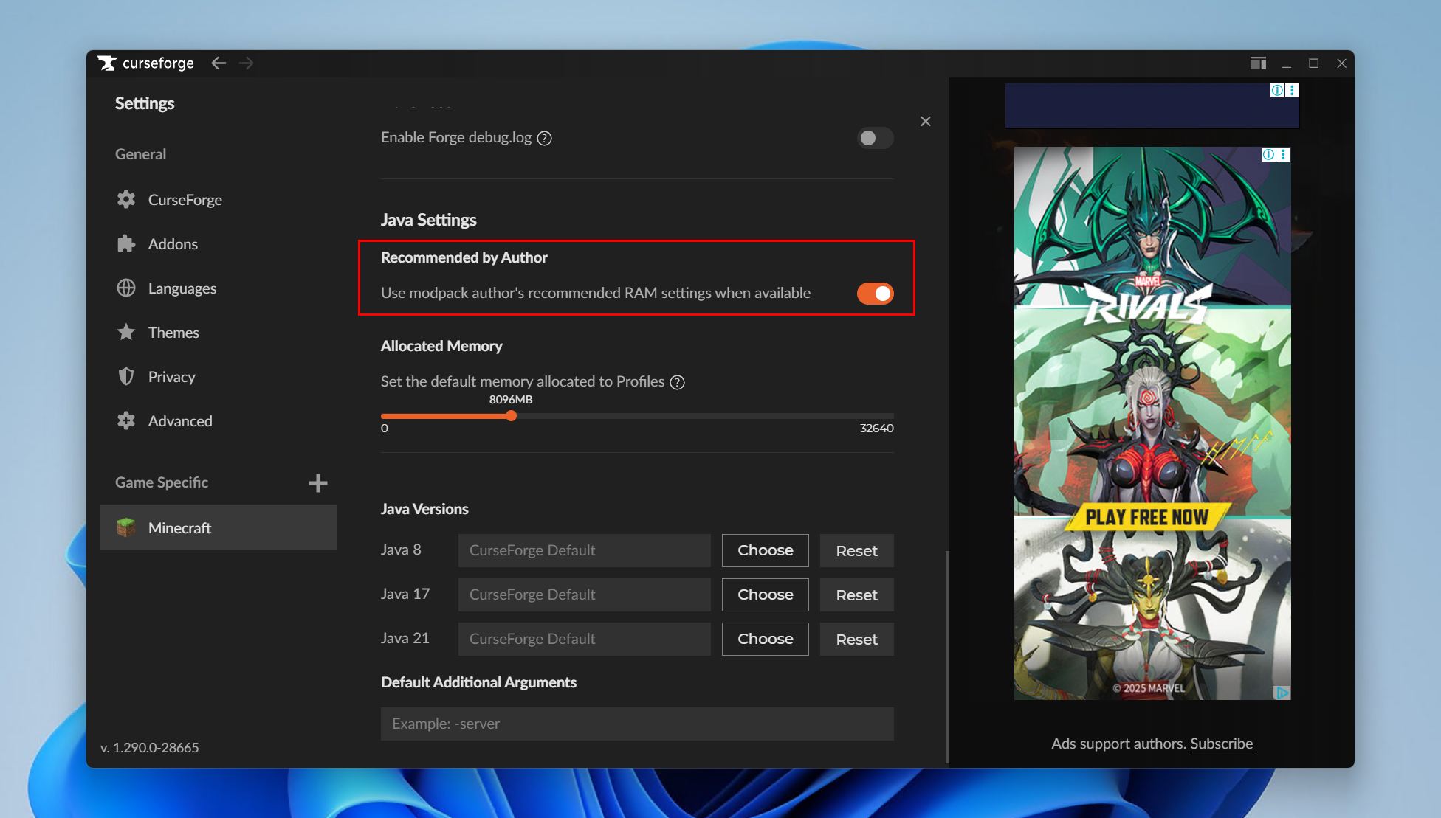Image resolution: width=1441 pixels, height=818 pixels.
Task: Reset the Java 17 path
Action: 857,595
